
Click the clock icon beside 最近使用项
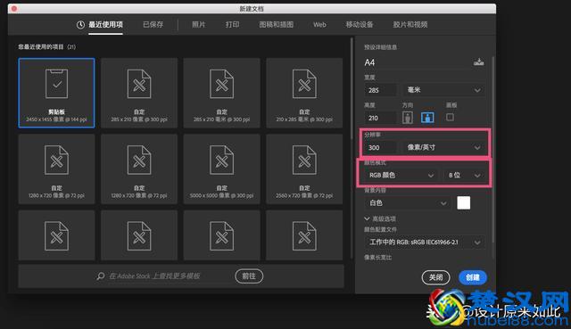(80, 25)
